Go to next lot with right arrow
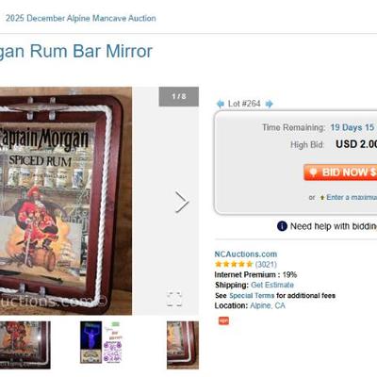Image resolution: width=377 pixels, height=377 pixels. click(270, 104)
